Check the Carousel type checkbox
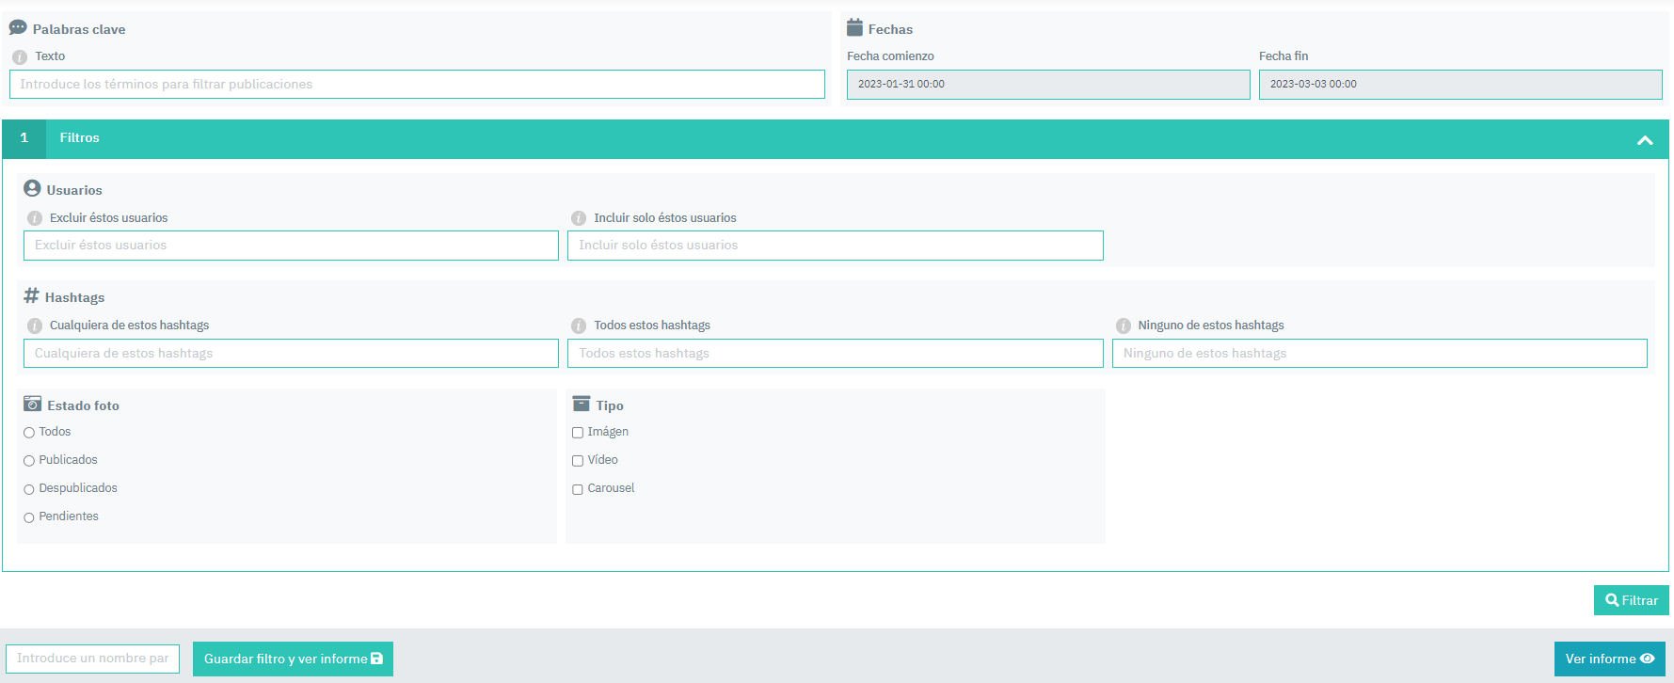The height and width of the screenshot is (683, 1674). coord(578,489)
